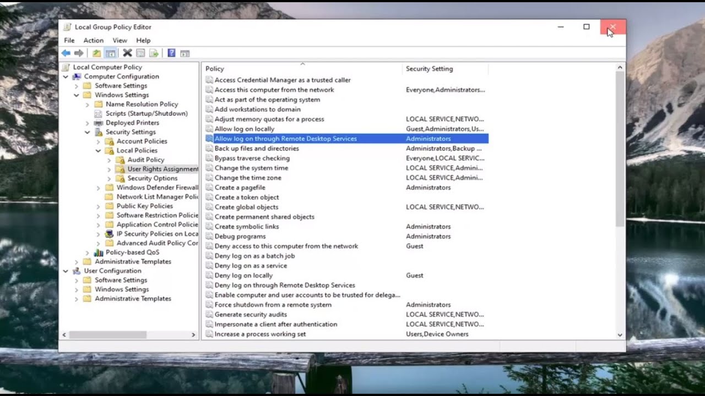Click the Policy-based QoS chart icon

pyautogui.click(x=99, y=252)
